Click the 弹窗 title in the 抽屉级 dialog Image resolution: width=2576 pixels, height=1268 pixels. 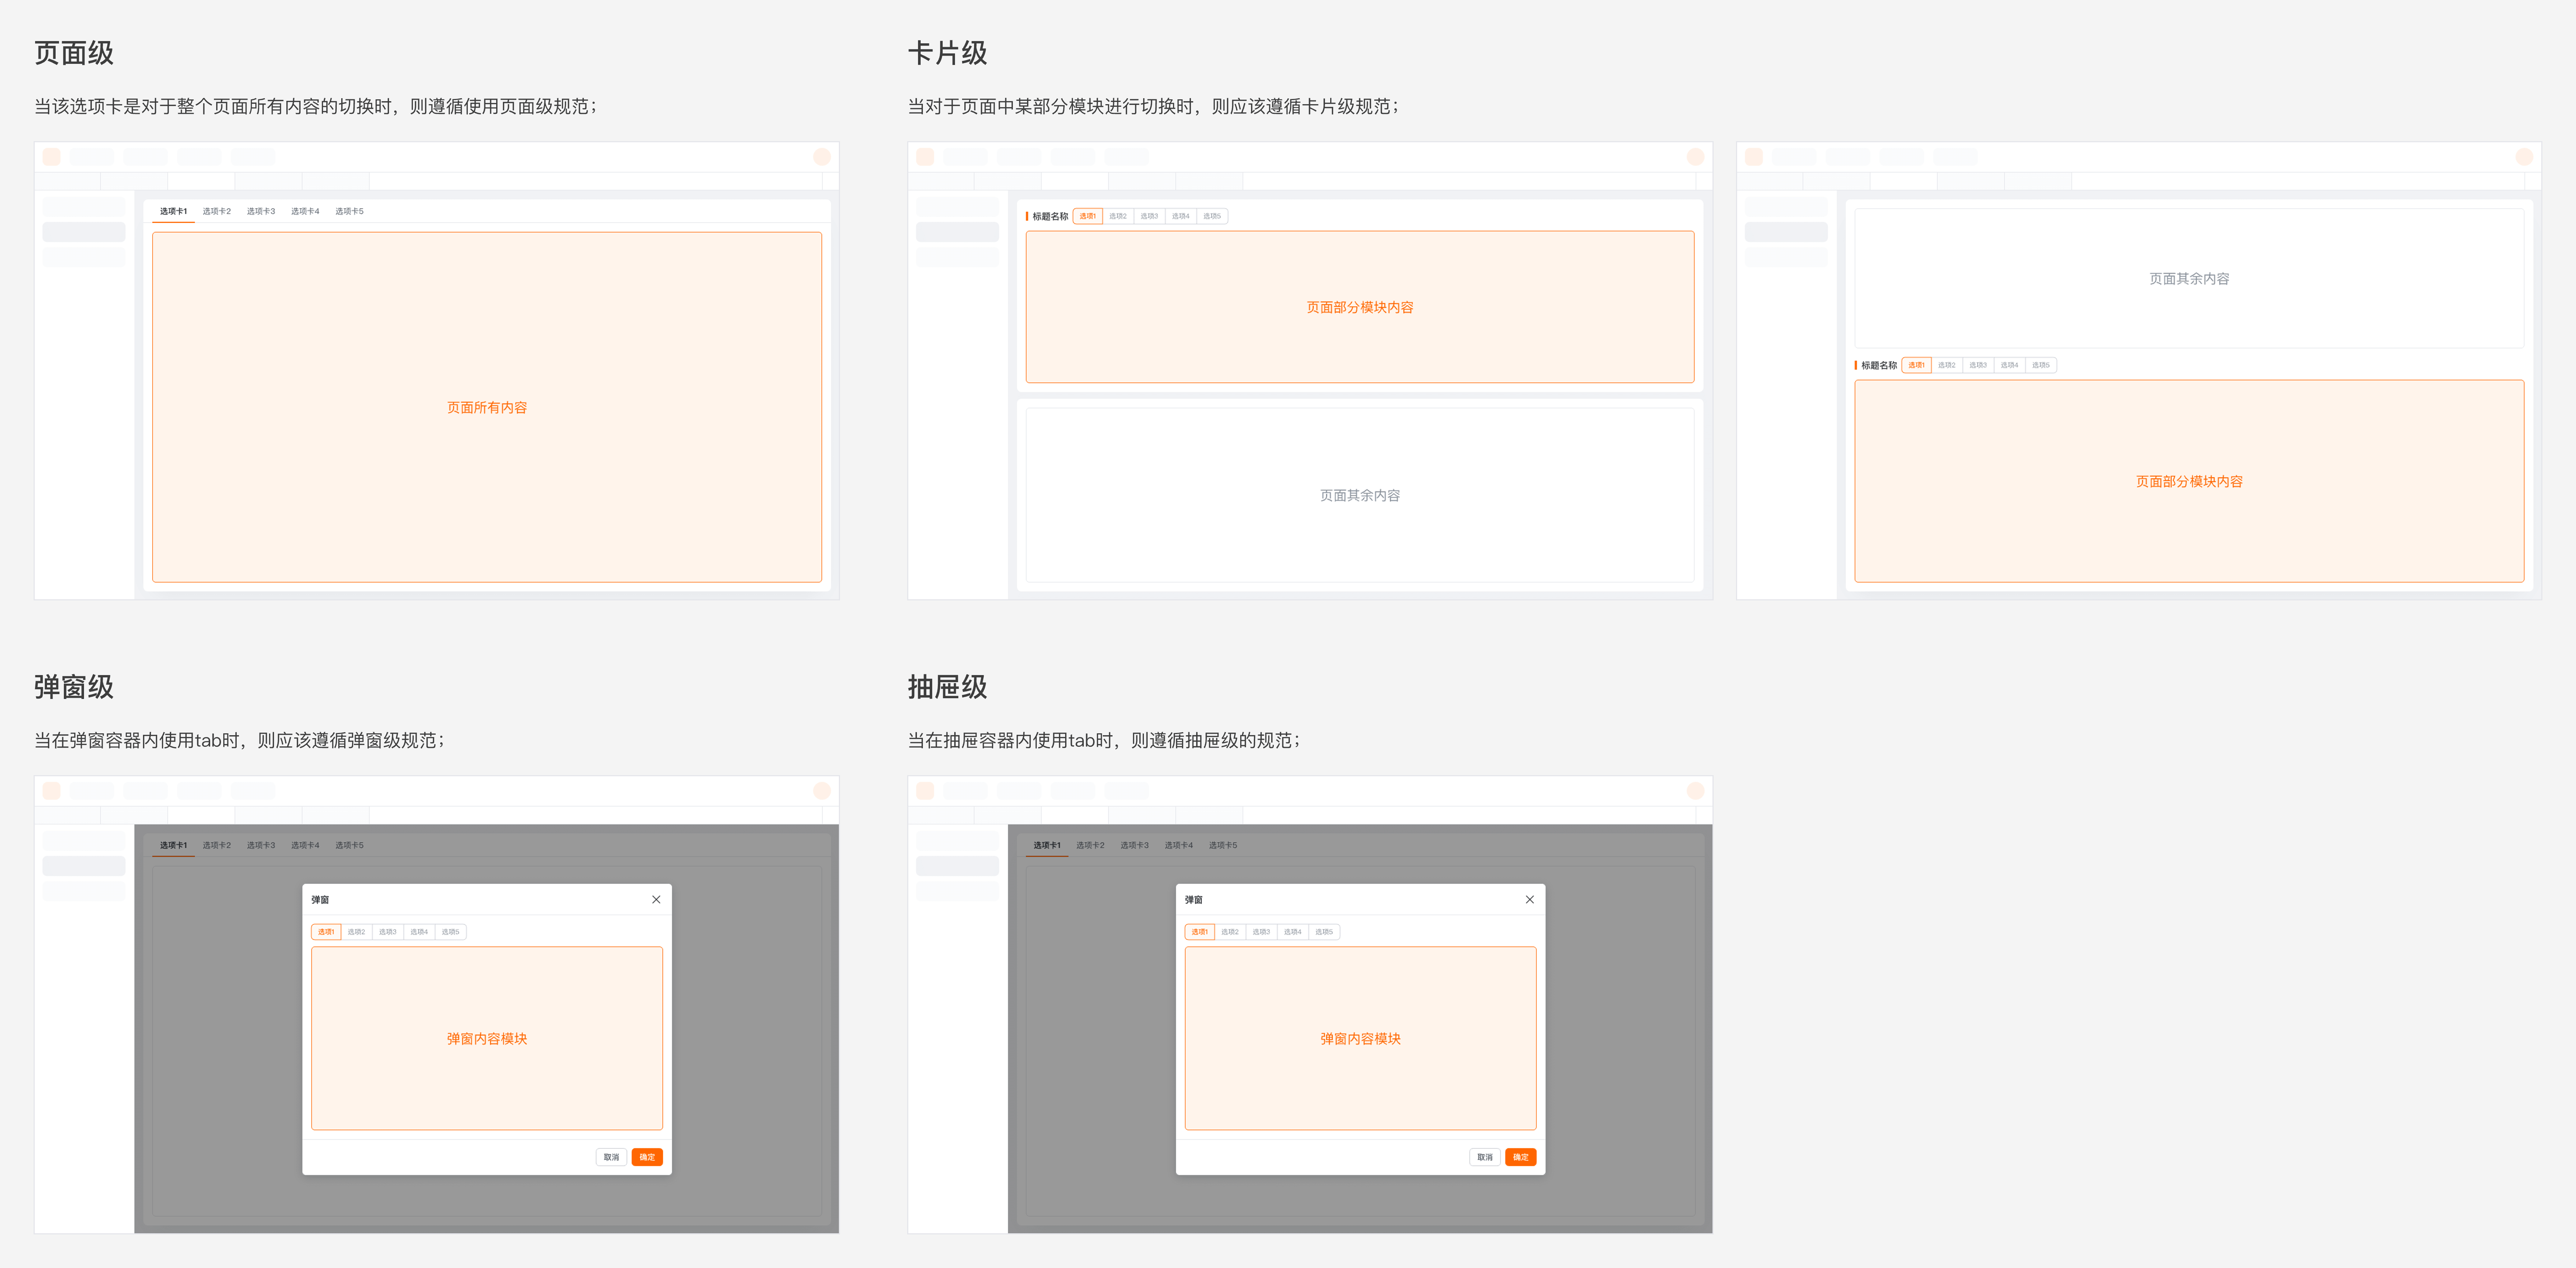[x=1194, y=899]
